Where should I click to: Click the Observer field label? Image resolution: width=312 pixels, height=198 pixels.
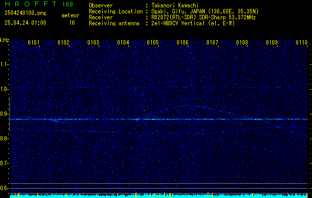tap(101, 5)
